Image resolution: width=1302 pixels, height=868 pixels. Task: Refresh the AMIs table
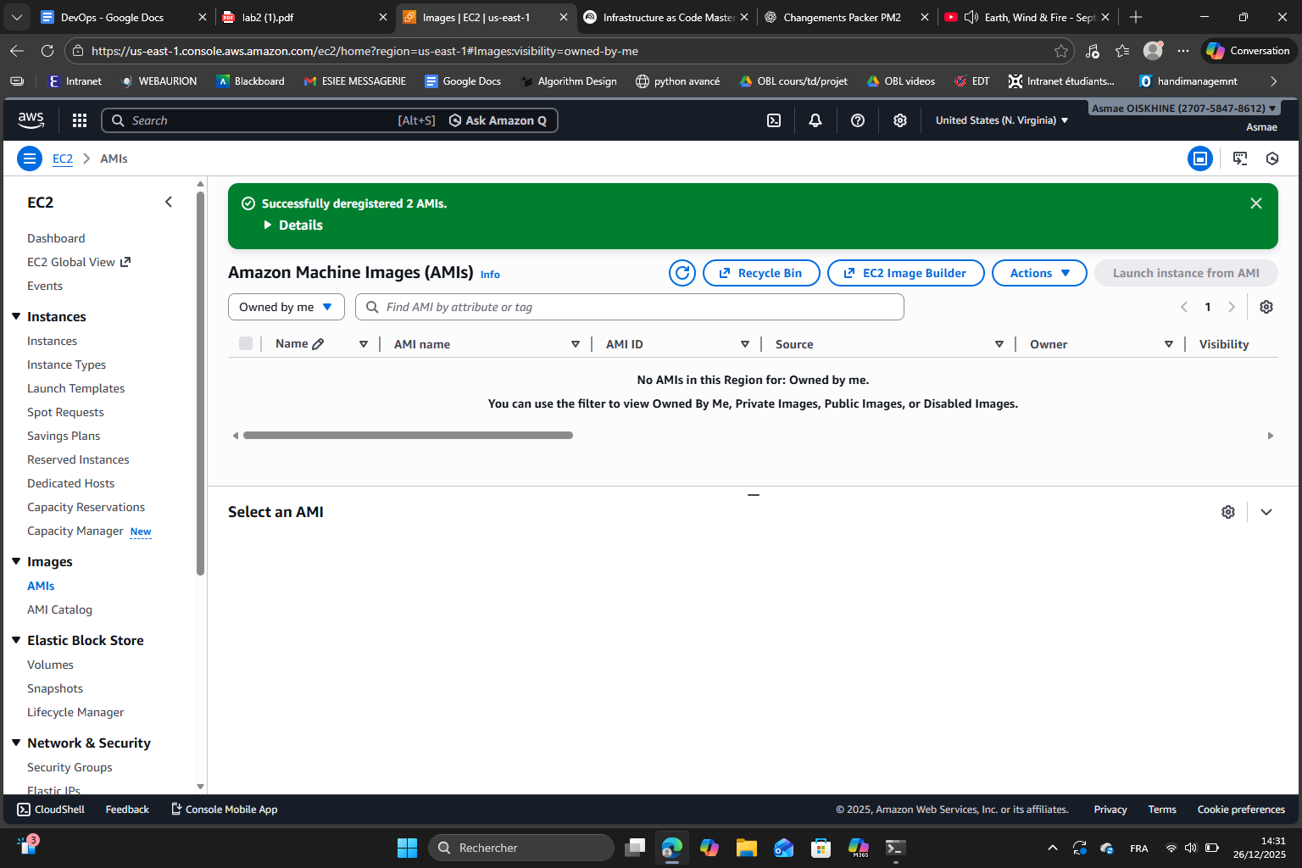pyautogui.click(x=682, y=272)
